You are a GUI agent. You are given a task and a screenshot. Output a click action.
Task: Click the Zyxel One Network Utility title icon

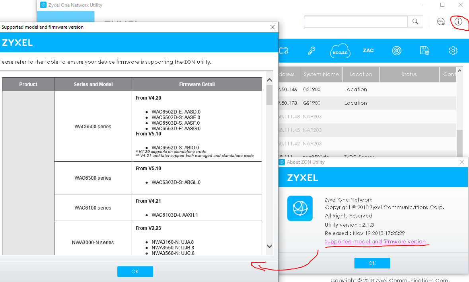[43, 5]
